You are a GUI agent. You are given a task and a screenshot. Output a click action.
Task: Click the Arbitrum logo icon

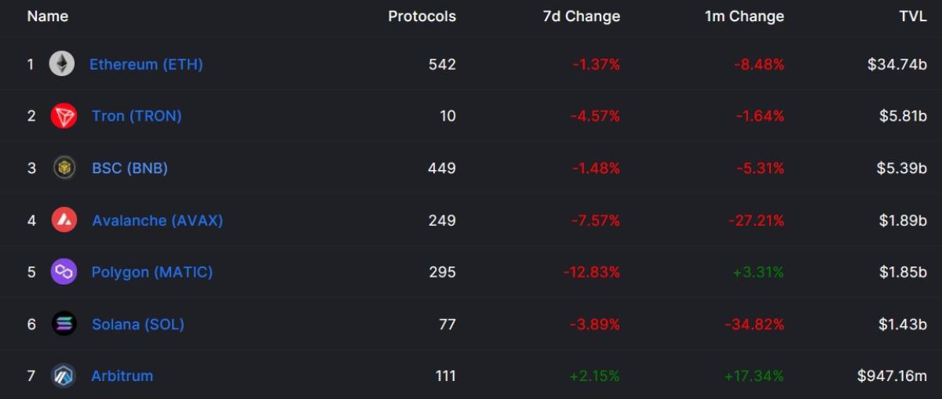coord(64,375)
